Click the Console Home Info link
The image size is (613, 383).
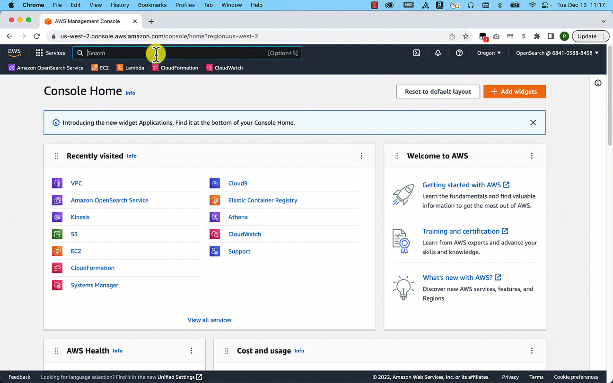131,93
